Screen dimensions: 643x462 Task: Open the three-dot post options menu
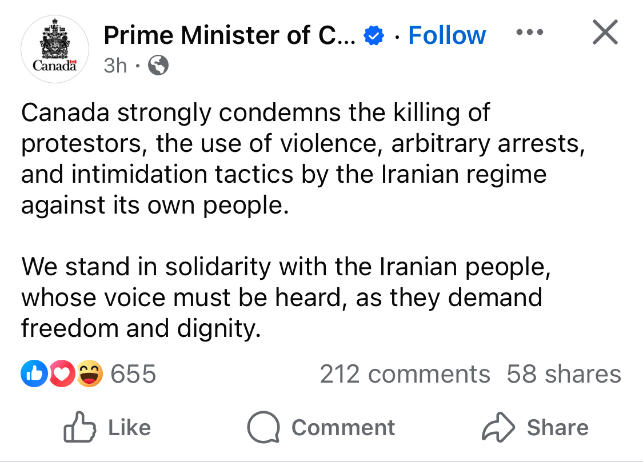tap(529, 33)
